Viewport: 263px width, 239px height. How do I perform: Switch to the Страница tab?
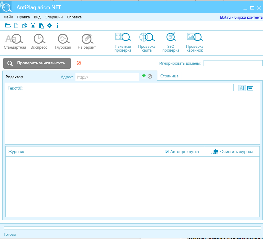(169, 76)
